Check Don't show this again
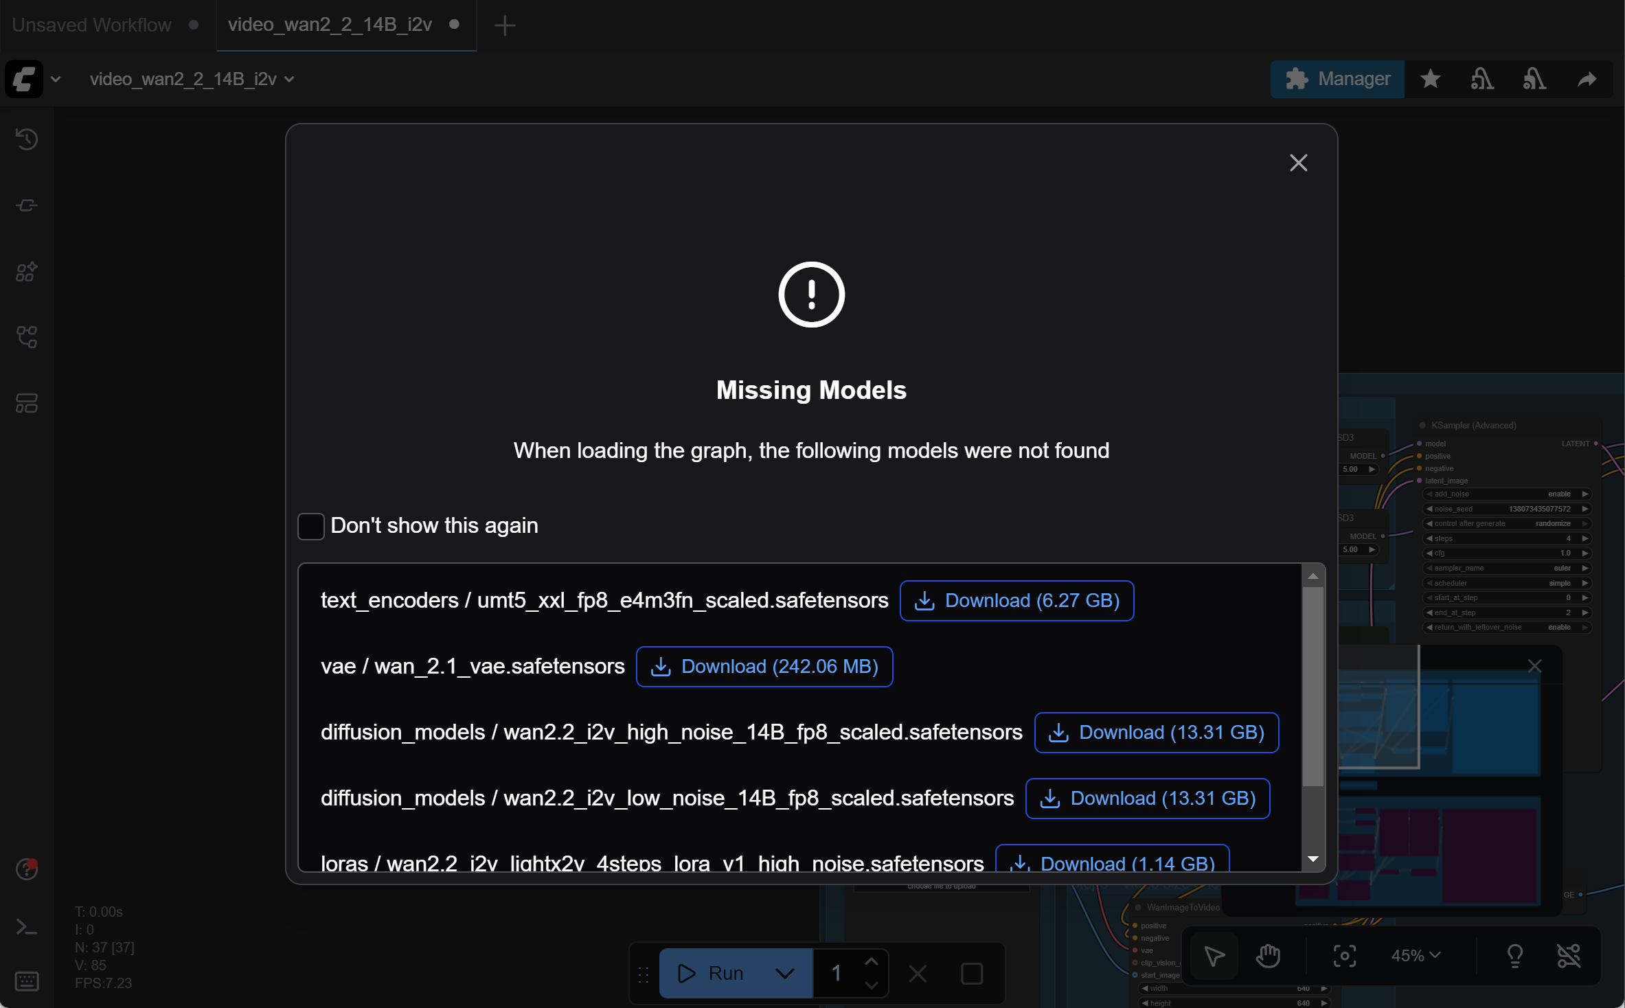This screenshot has height=1008, width=1625. [311, 526]
